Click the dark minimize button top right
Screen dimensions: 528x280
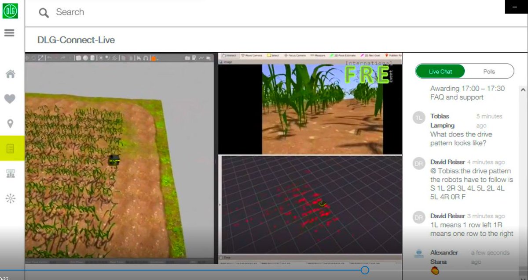click(x=516, y=7)
